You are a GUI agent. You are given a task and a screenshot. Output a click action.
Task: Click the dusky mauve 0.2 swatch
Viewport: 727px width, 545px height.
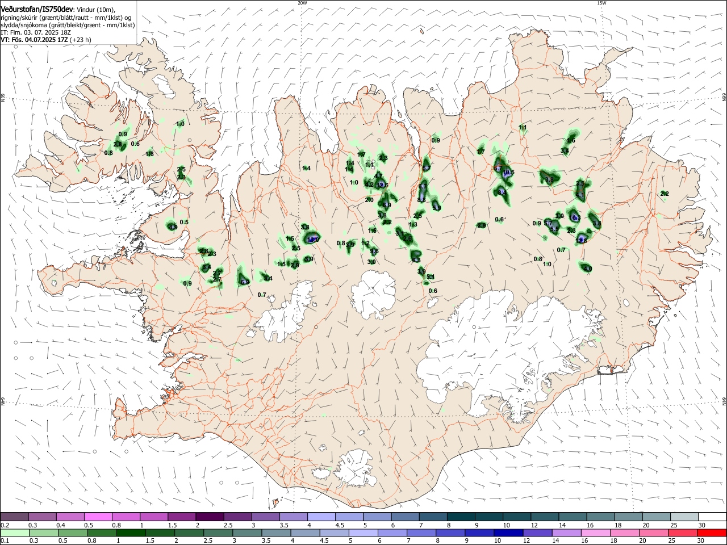[x=14, y=517]
